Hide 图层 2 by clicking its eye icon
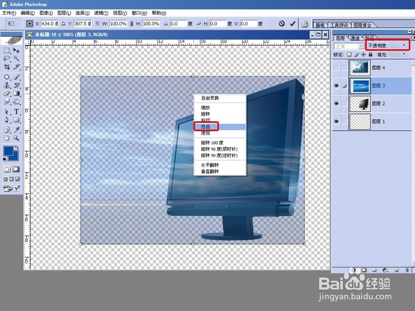This screenshot has width=415, height=311. pos(337,103)
